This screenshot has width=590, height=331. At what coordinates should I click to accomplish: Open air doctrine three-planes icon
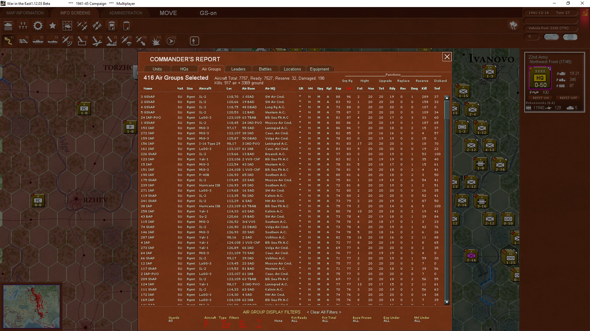tap(82, 26)
